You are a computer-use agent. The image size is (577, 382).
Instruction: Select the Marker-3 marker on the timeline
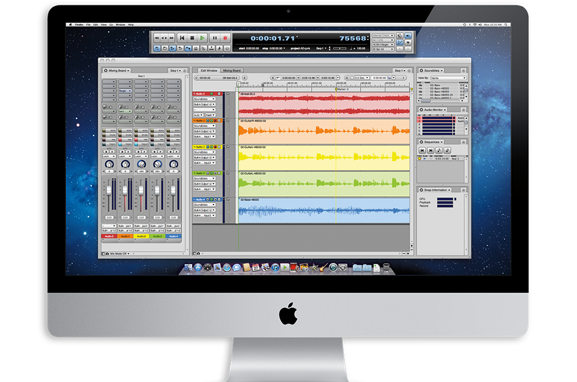(336, 89)
